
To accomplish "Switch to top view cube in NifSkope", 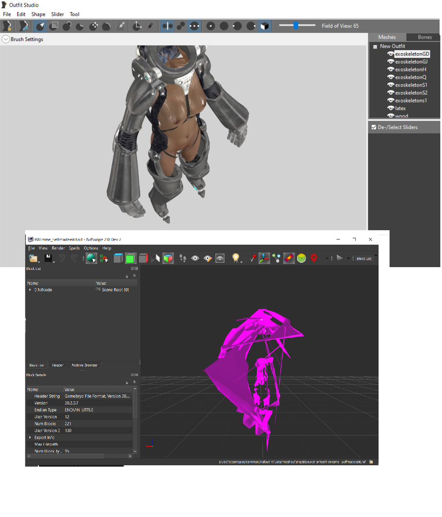I will pyautogui.click(x=118, y=258).
